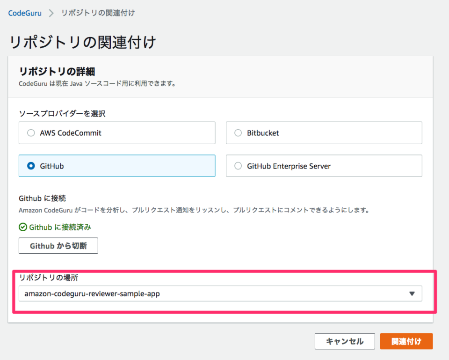
Task: Click the GitHub radio button circle icon
Action: pos(31,166)
